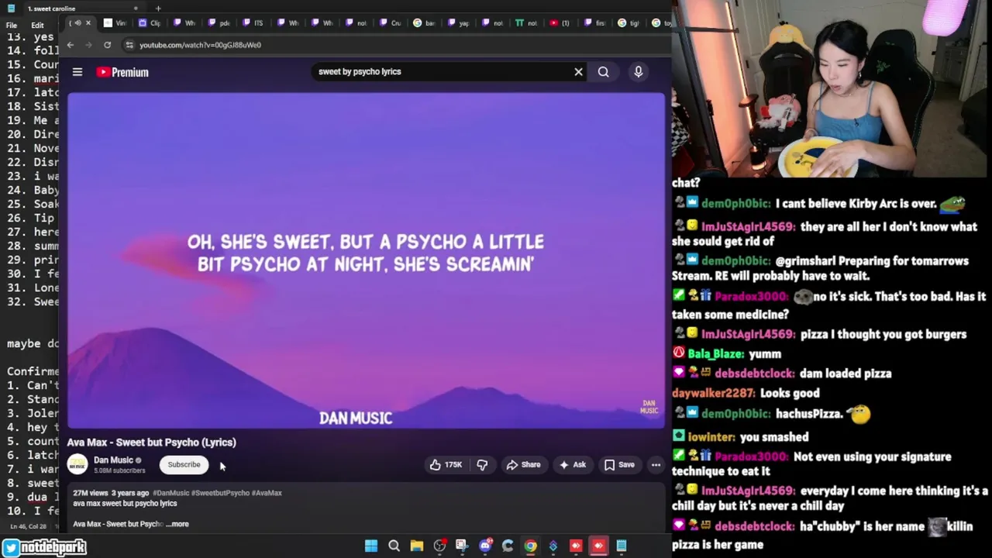
Task: Open Notepad File menu
Action: tap(12, 26)
